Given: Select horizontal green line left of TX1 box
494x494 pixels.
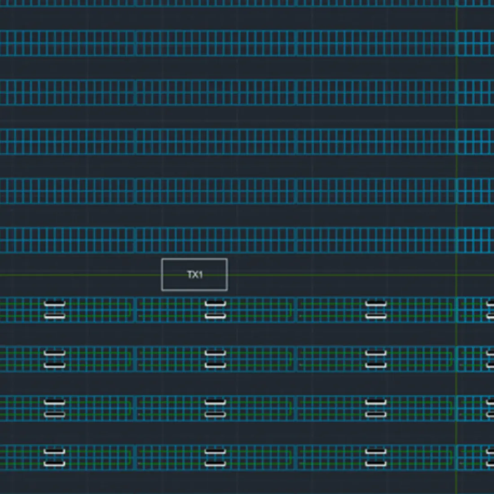Looking at the screenshot, I should (81, 275).
